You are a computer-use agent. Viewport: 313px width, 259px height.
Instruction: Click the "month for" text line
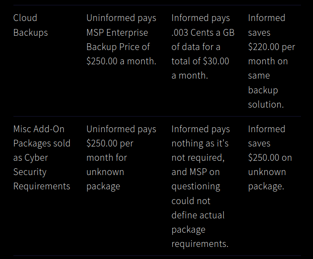tap(107, 158)
